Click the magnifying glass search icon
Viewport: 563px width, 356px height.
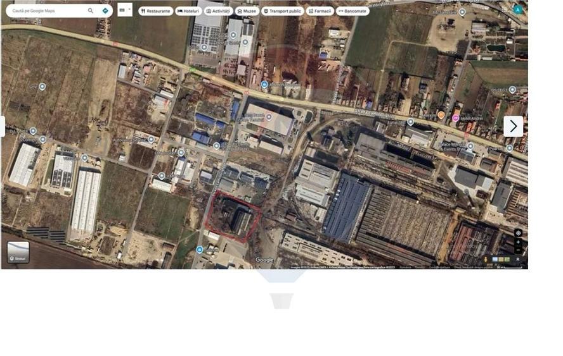(91, 11)
